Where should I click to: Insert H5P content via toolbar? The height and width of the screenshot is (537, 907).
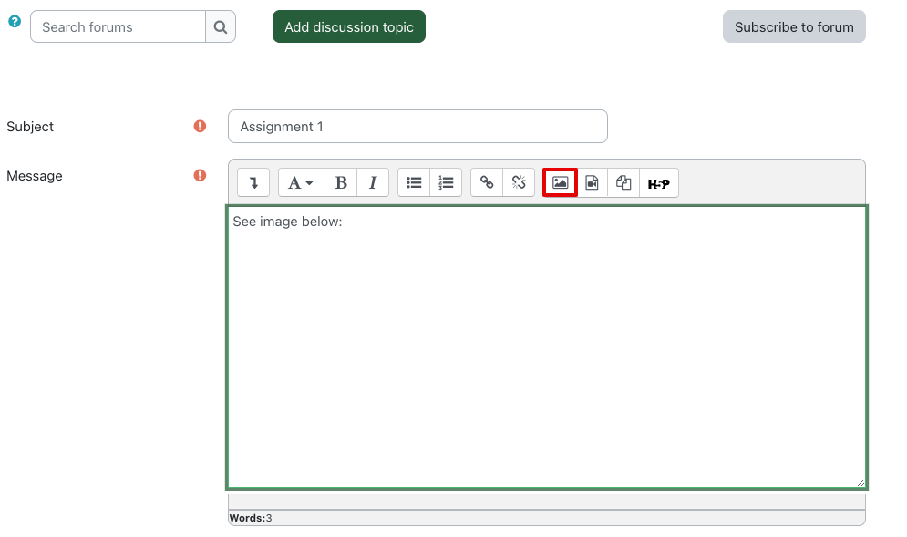coord(658,182)
